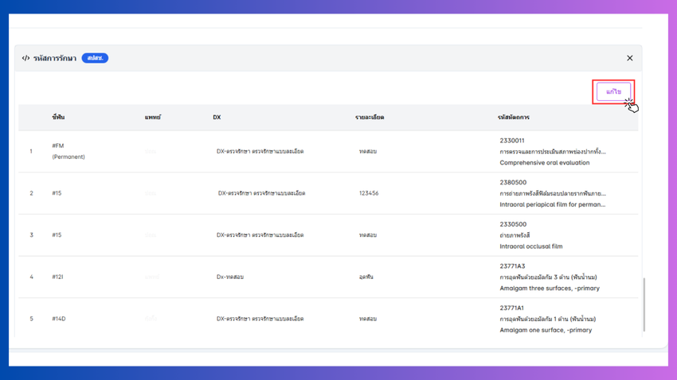
Task: Click the อุดฟัน detail cell
Action: [x=366, y=277]
